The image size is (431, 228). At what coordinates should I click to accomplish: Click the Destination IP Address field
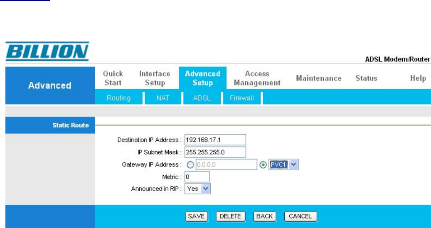(215, 140)
